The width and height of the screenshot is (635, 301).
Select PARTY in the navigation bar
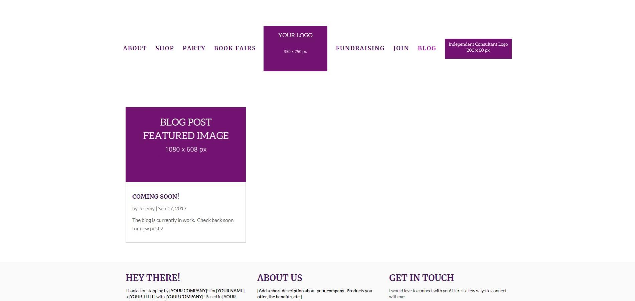194,48
